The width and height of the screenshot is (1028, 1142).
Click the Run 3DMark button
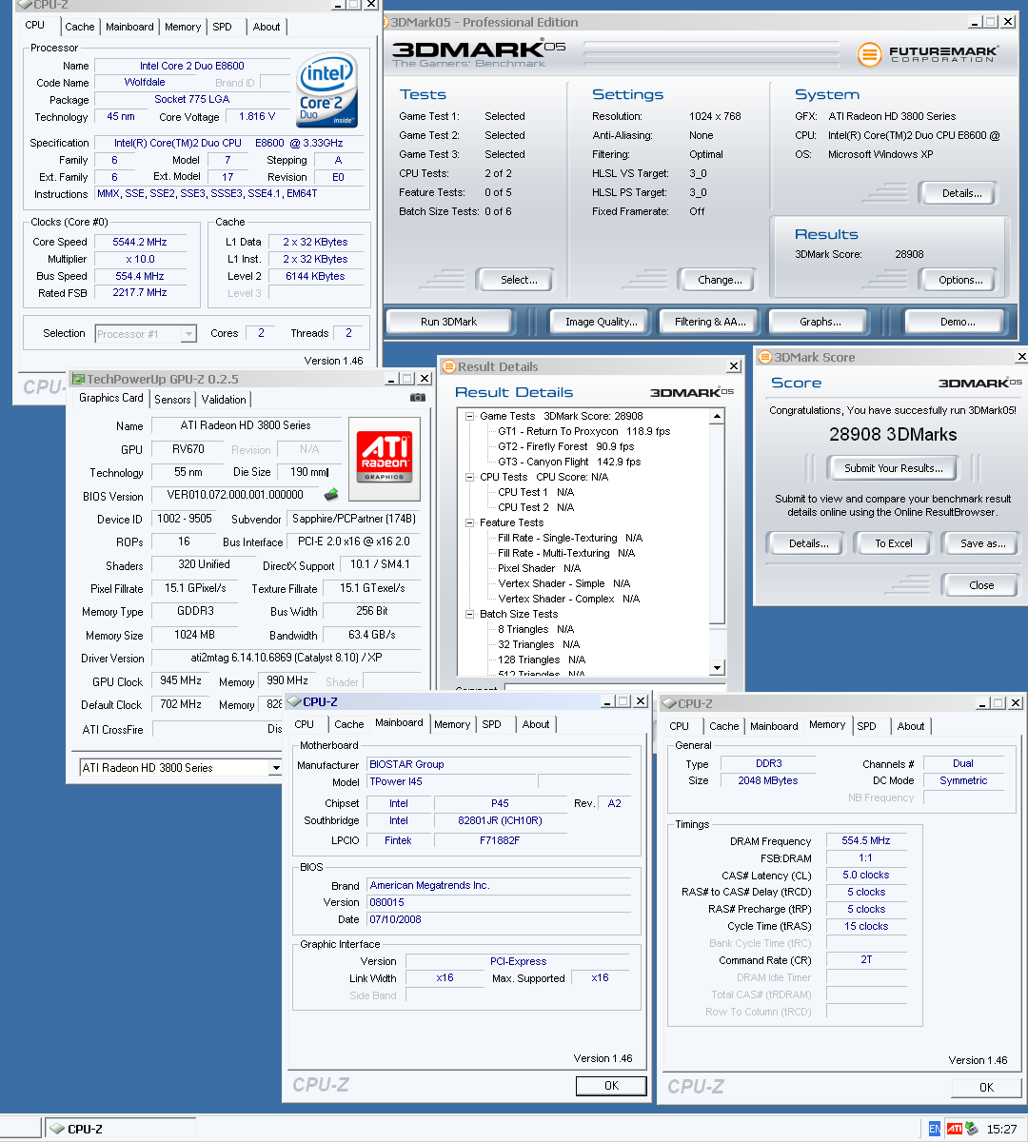click(448, 322)
